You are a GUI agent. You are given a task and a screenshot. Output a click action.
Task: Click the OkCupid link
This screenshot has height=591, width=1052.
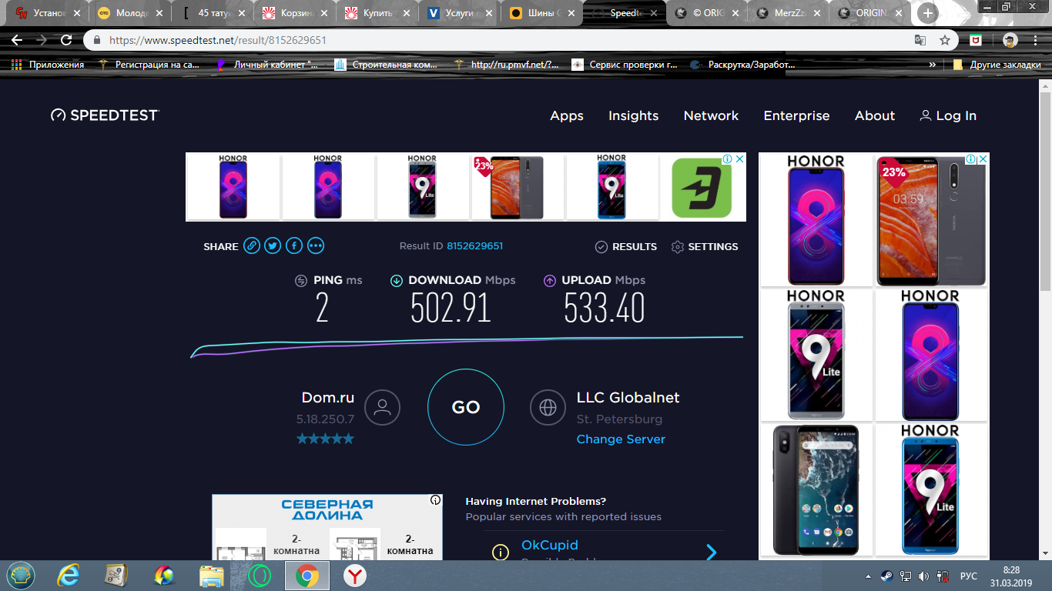550,545
